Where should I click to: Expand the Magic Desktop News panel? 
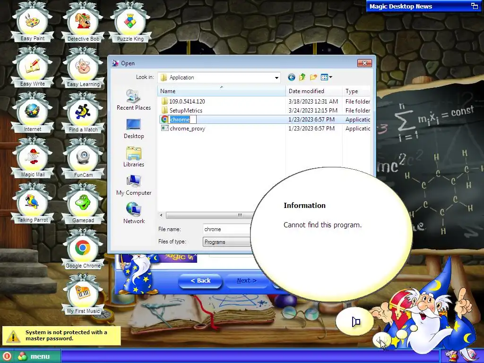click(474, 6)
